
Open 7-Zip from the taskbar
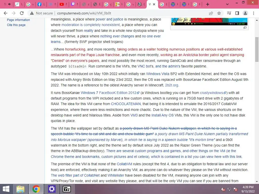click(67, 189)
